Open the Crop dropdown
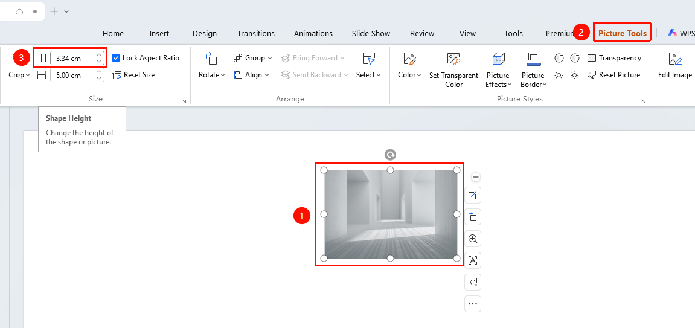 coord(19,75)
